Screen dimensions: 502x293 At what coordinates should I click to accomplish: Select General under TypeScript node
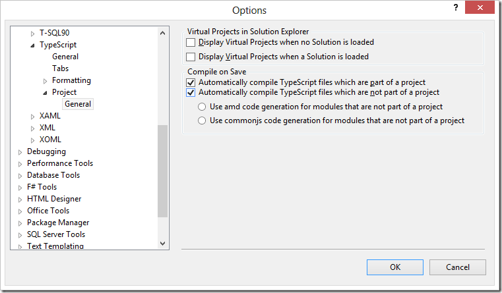coord(65,57)
